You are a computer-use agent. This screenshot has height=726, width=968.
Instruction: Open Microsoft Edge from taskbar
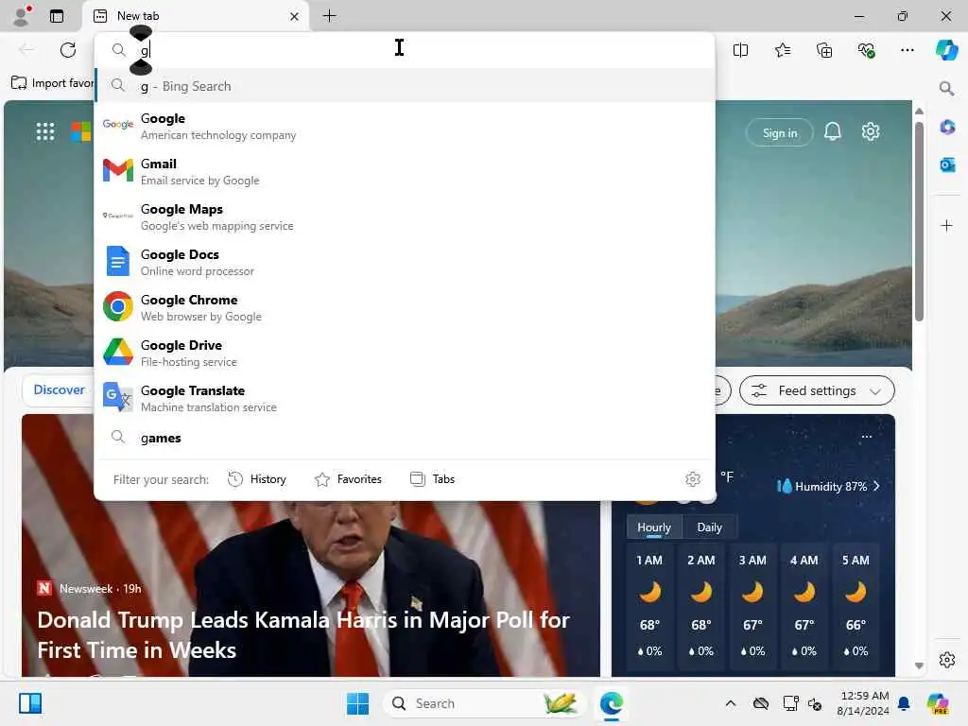[x=612, y=703]
